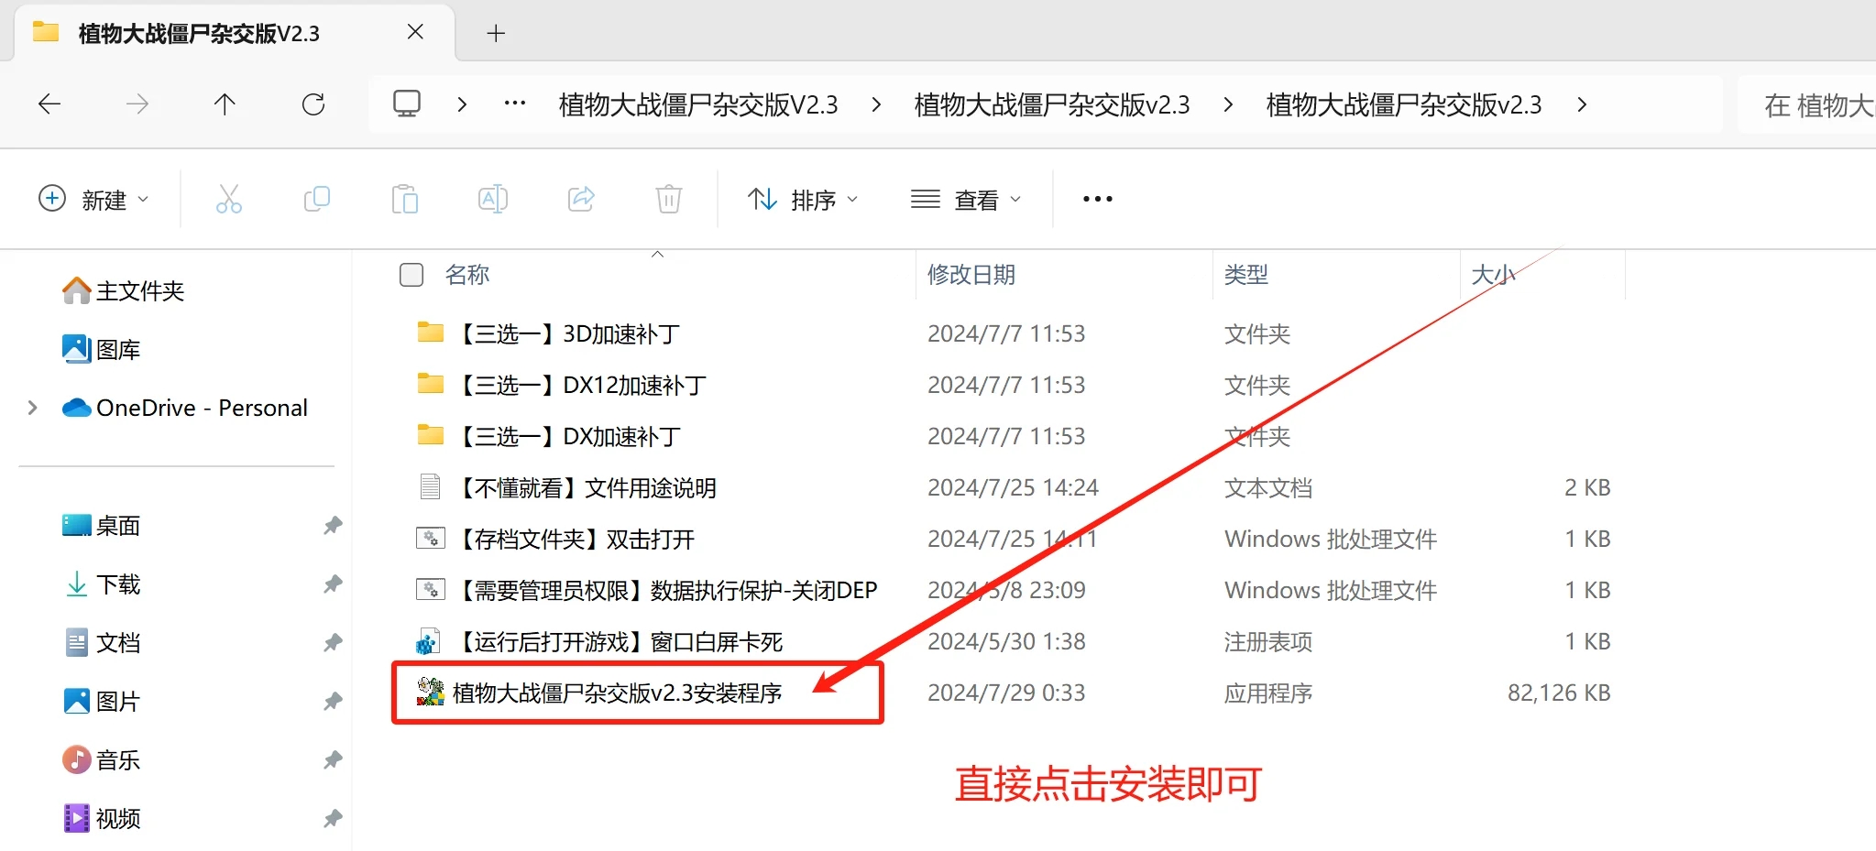Unpin 桌面 using its pin icon

tap(333, 526)
